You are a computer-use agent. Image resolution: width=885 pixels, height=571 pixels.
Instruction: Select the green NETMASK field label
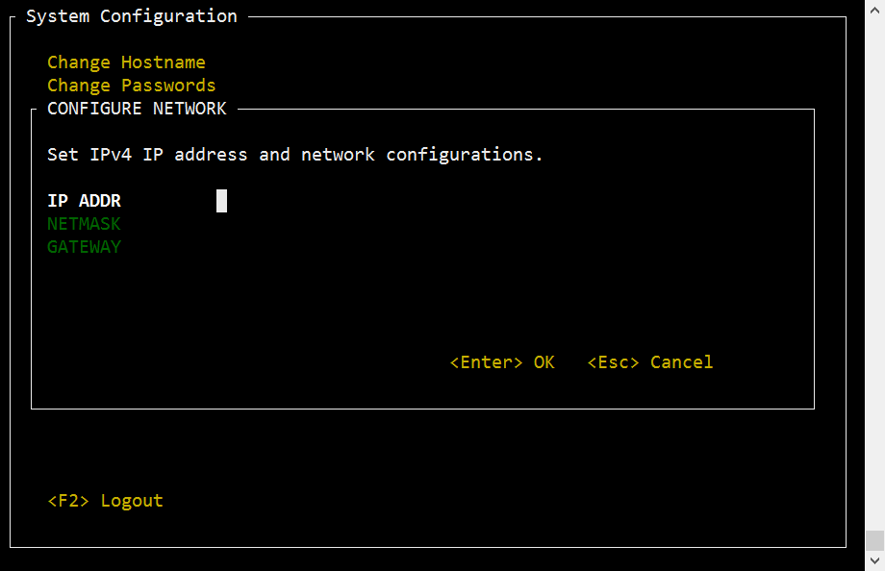[x=84, y=224]
